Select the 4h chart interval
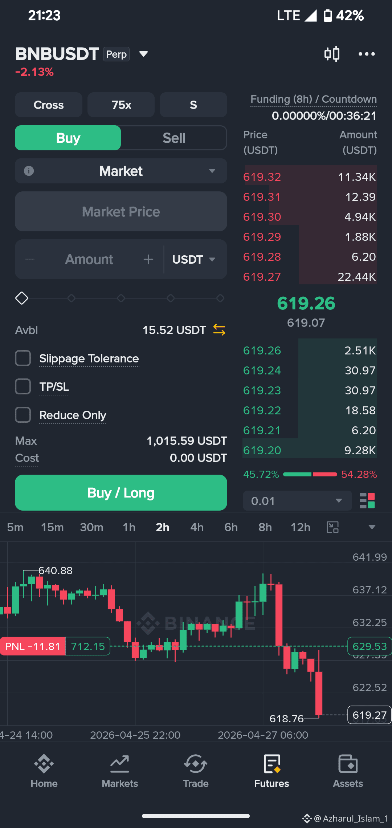This screenshot has height=828, width=392. [197, 527]
